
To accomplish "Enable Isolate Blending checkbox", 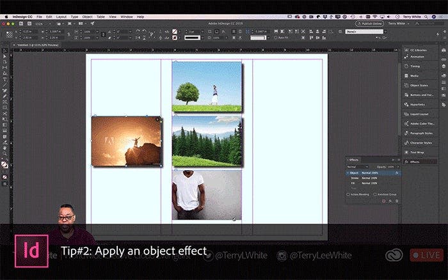I will [x=348, y=194].
